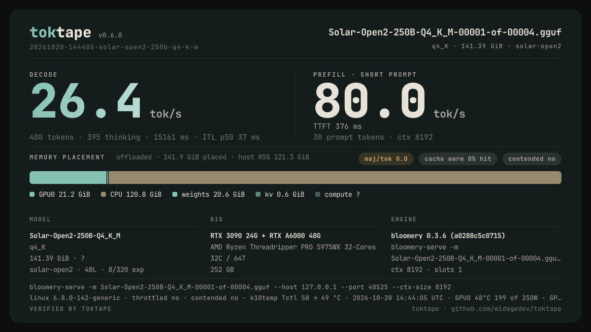Click the 32C / 64T core count
Screen dimensions: 591x332
point(228,259)
